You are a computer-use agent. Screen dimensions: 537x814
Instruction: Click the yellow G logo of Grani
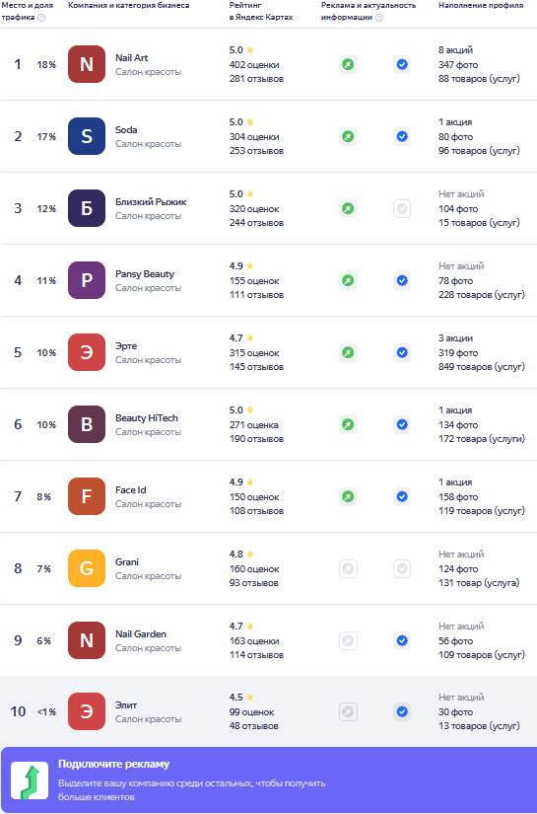click(x=87, y=568)
